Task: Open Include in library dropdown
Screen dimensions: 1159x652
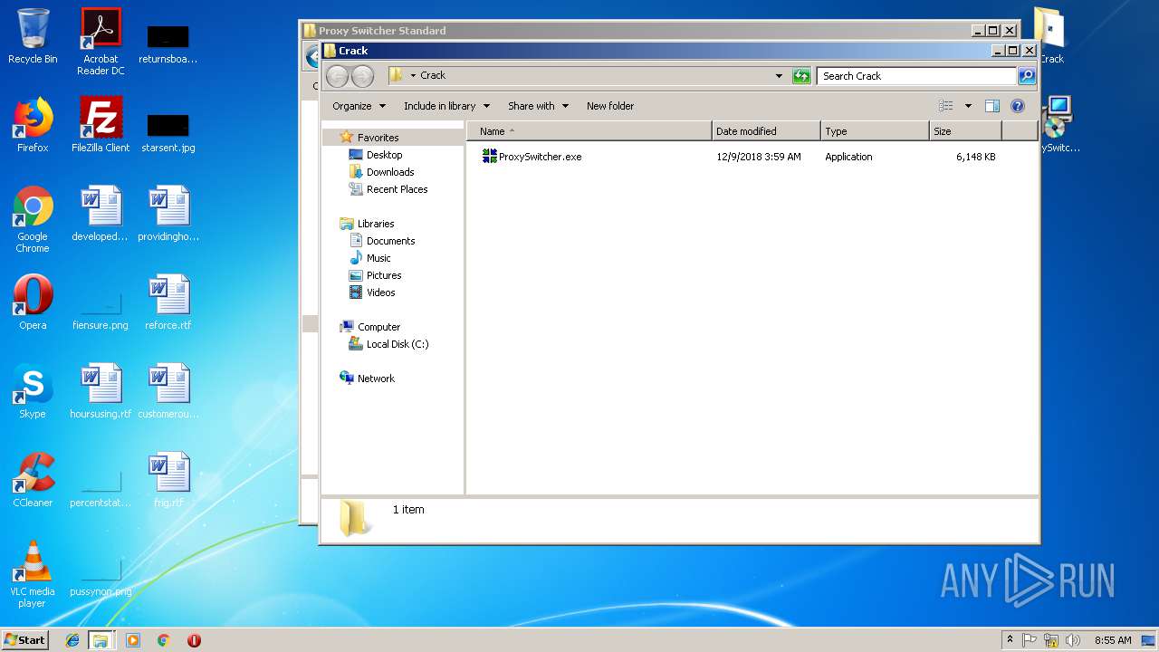Action: click(x=446, y=106)
